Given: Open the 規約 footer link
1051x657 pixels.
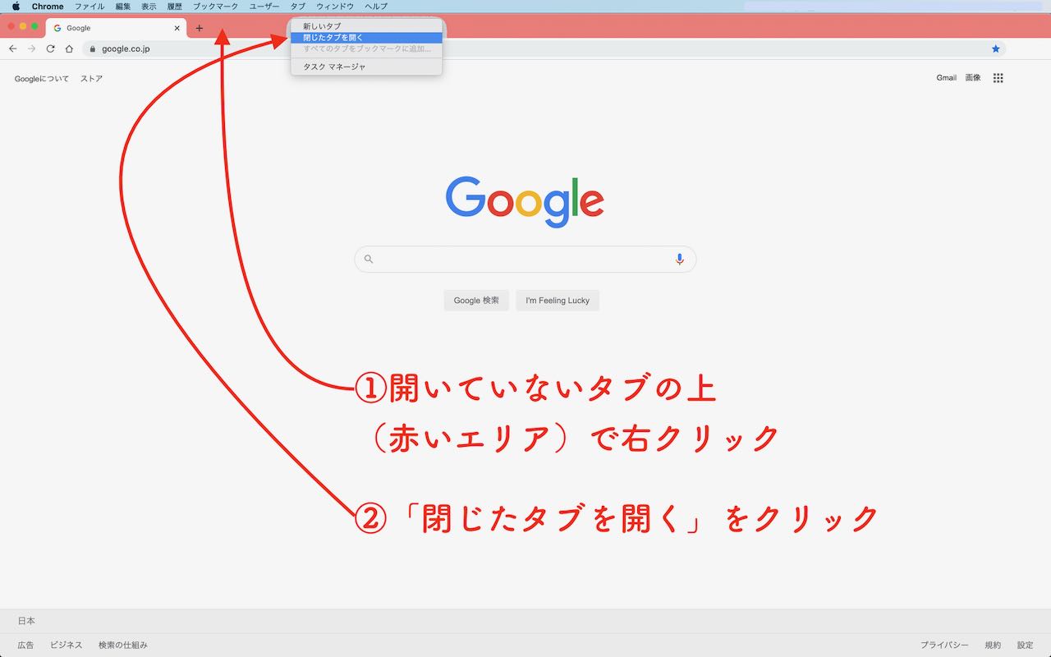Looking at the screenshot, I should [993, 646].
